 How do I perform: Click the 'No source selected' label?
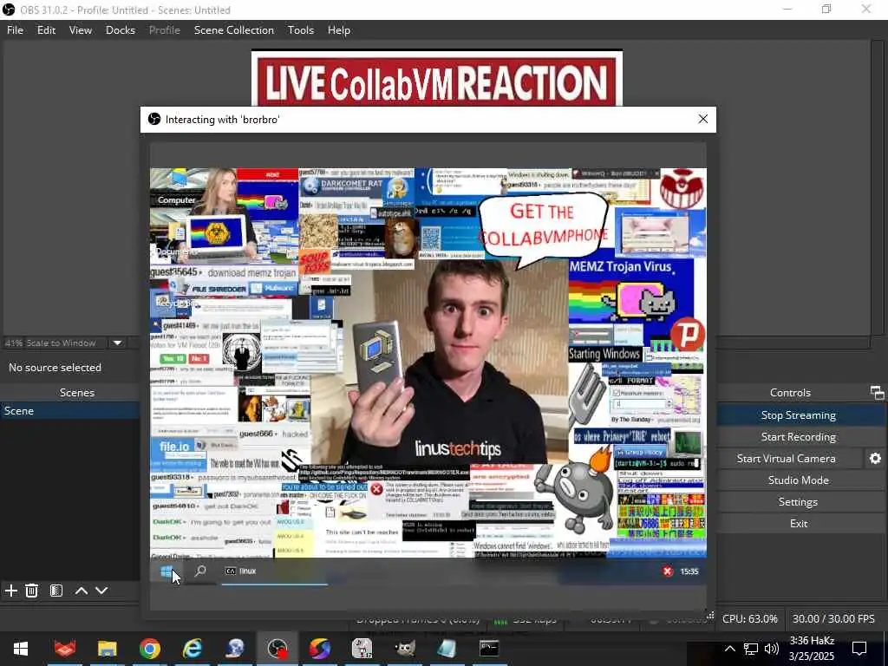pos(55,368)
